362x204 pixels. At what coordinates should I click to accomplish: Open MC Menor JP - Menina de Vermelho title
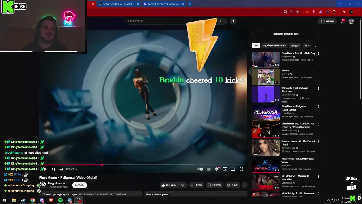[x=295, y=178]
